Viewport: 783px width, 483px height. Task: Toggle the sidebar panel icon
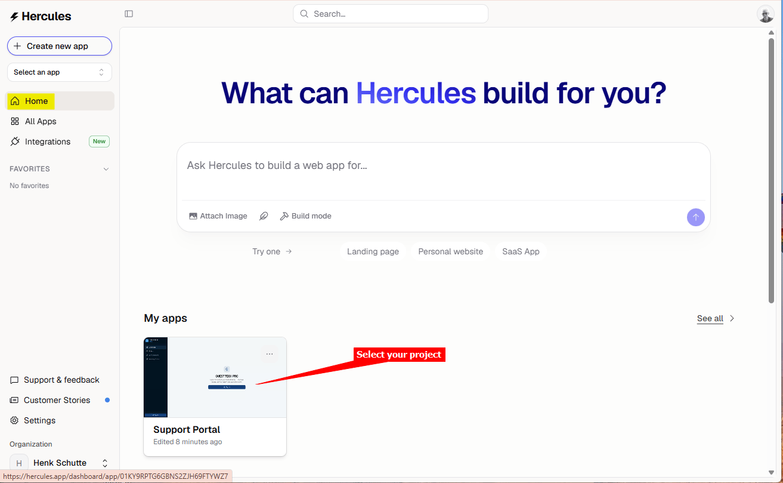(129, 14)
